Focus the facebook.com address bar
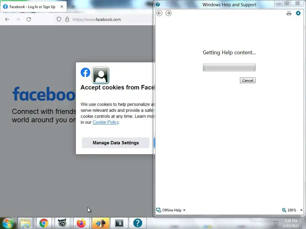This screenshot has height=229, width=306. click(97, 19)
